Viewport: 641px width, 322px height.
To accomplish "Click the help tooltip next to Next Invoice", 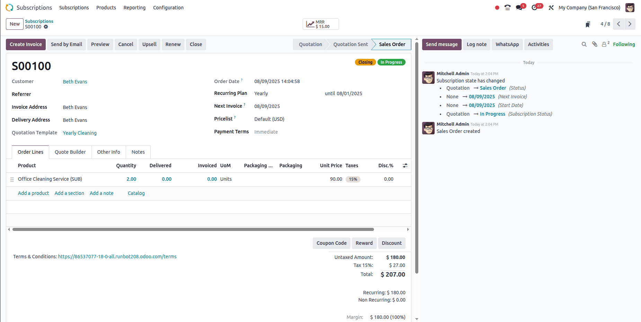I will pyautogui.click(x=244, y=105).
